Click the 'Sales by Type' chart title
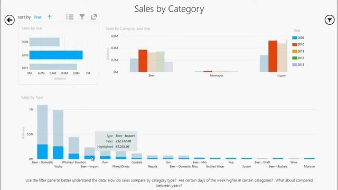Image resolution: width=338 pixels, height=190 pixels. (x=32, y=97)
